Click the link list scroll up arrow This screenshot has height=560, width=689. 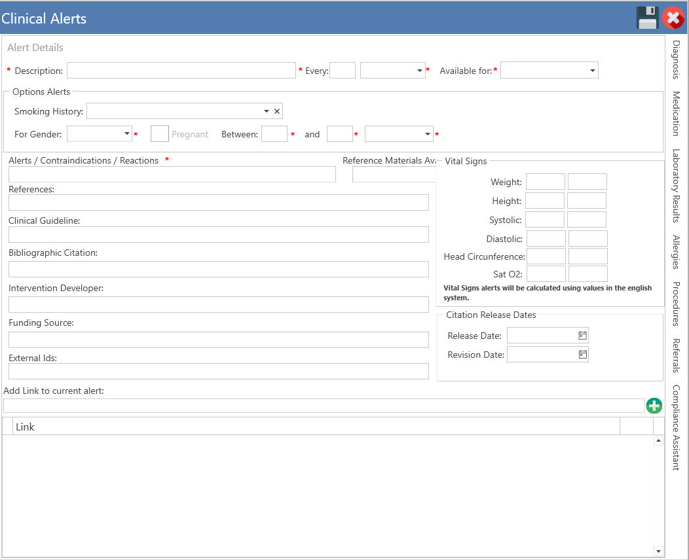[x=658, y=441]
